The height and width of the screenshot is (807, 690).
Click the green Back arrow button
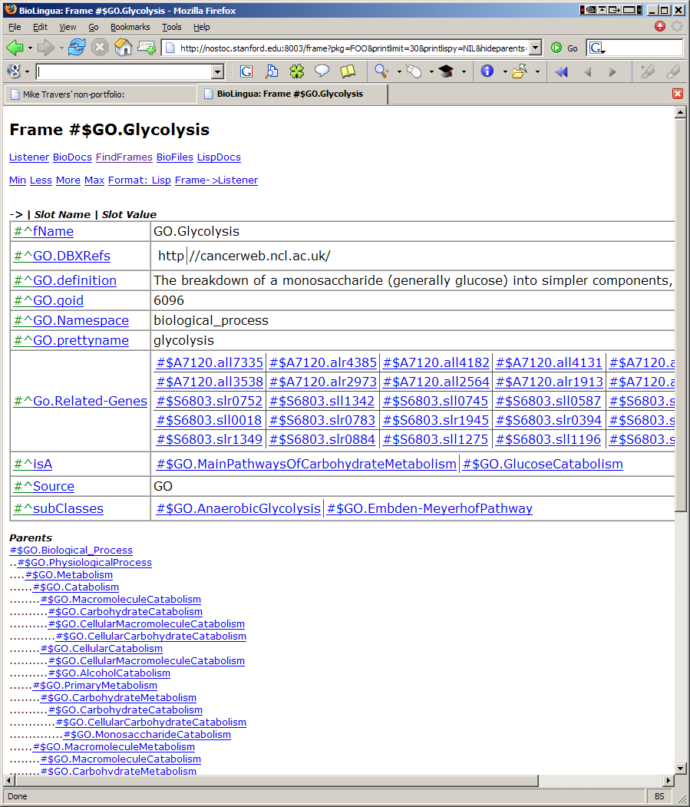[x=15, y=48]
